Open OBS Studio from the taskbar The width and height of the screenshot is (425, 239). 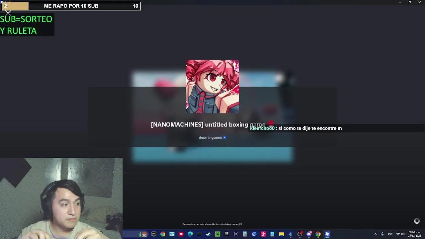coord(300,234)
